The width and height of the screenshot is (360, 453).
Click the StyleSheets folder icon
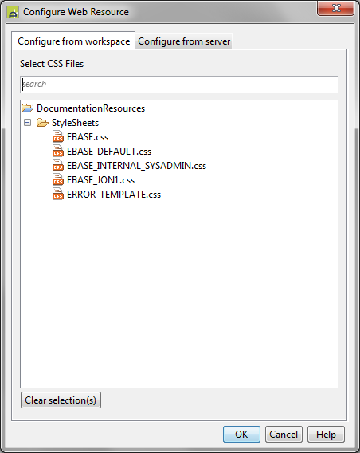point(42,123)
